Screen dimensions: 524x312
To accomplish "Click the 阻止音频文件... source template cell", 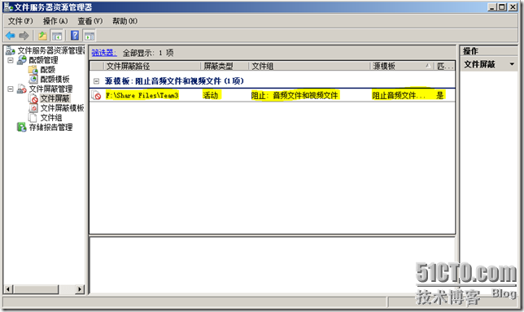I will tap(399, 95).
